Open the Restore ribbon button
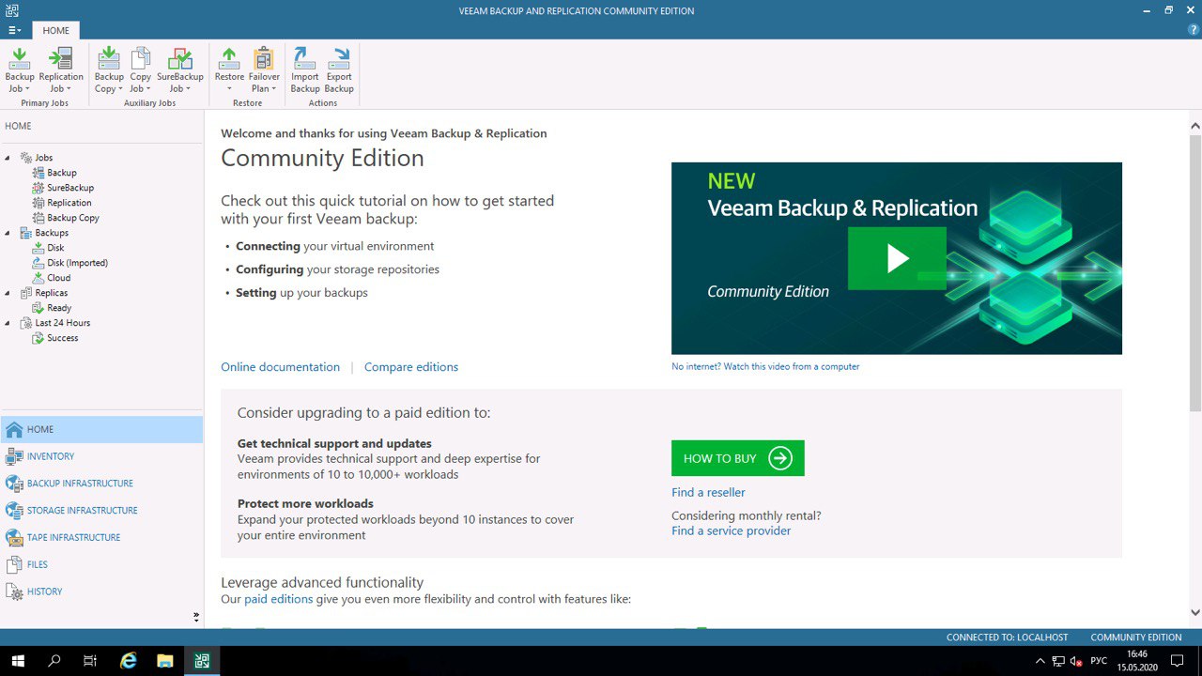 coord(229,70)
